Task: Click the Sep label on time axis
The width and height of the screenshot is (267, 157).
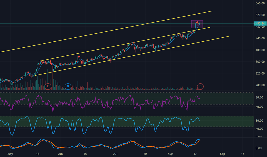Action: [222, 154]
